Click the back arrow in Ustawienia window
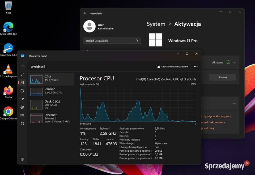The image size is (255, 175). (85, 13)
